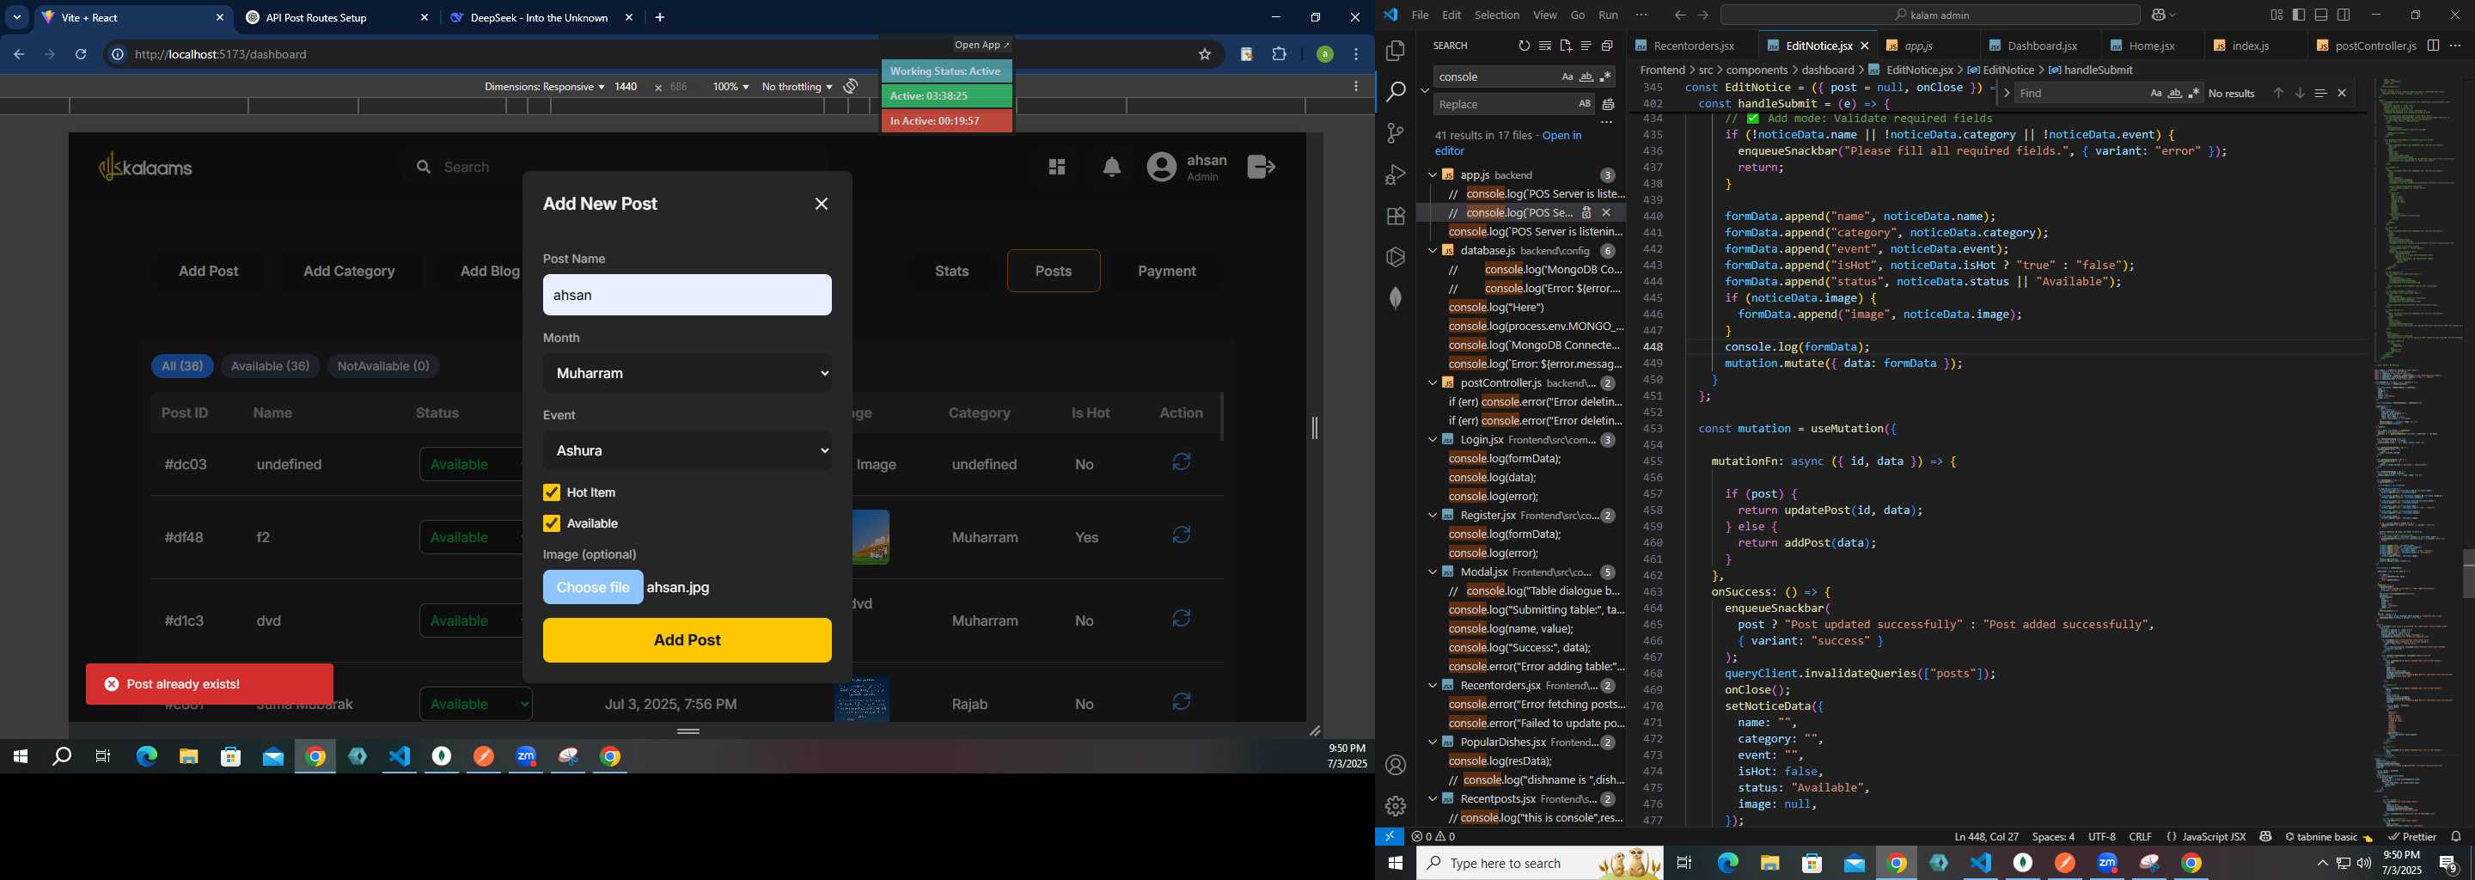The width and height of the screenshot is (2475, 880).
Task: Open Status dropdown for the Juma Mubarak row
Action: pos(475,704)
